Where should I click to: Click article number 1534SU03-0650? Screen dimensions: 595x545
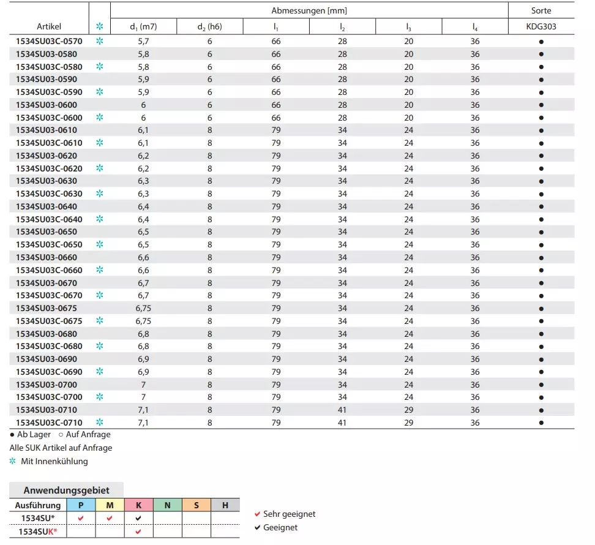point(47,232)
